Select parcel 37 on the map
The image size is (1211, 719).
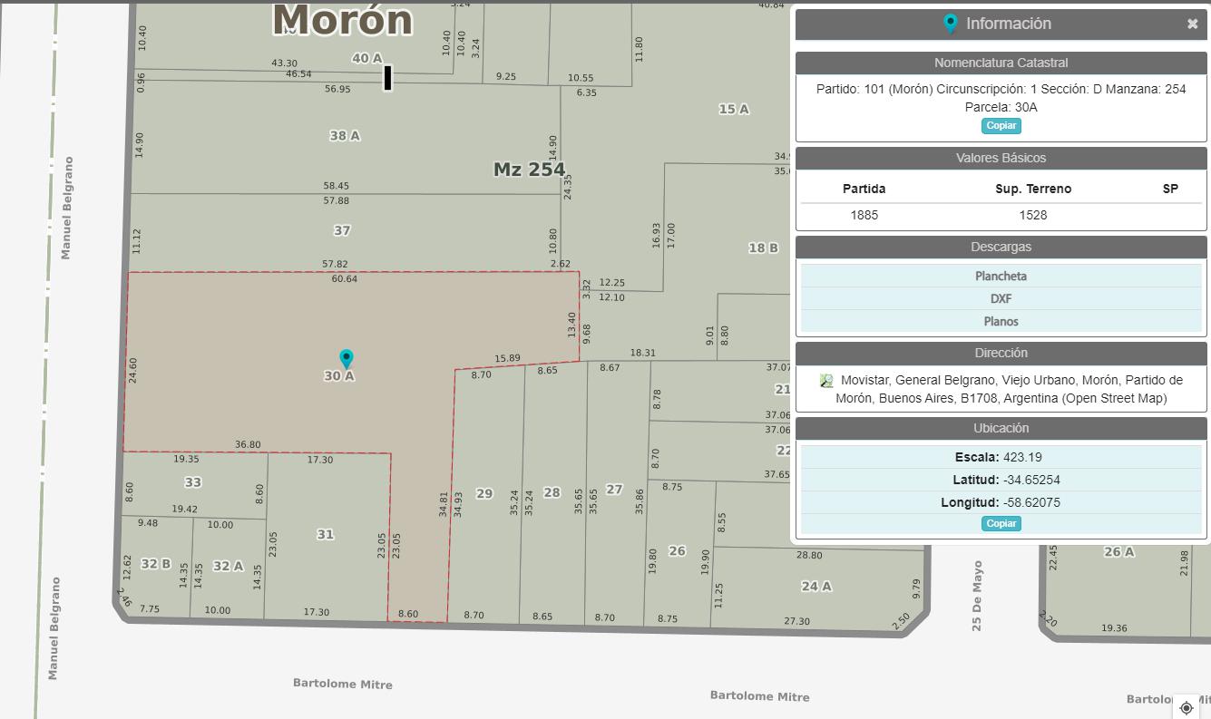pyautogui.click(x=342, y=231)
